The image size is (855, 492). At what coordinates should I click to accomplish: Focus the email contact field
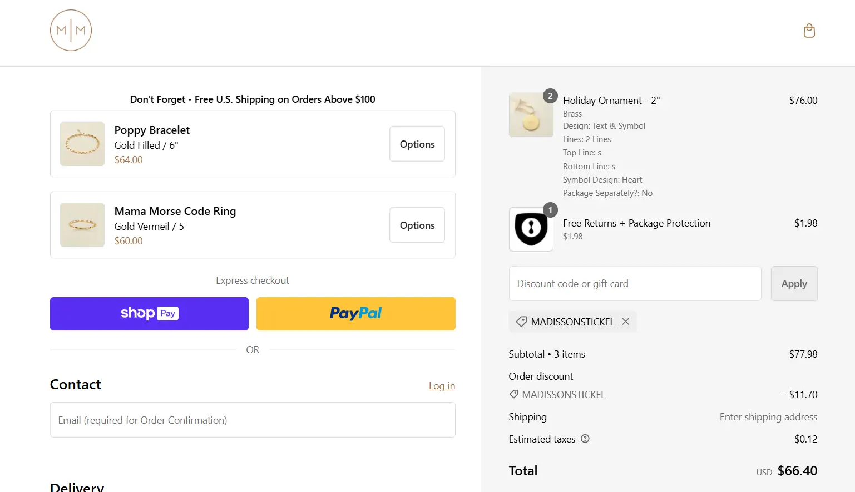[x=253, y=420]
